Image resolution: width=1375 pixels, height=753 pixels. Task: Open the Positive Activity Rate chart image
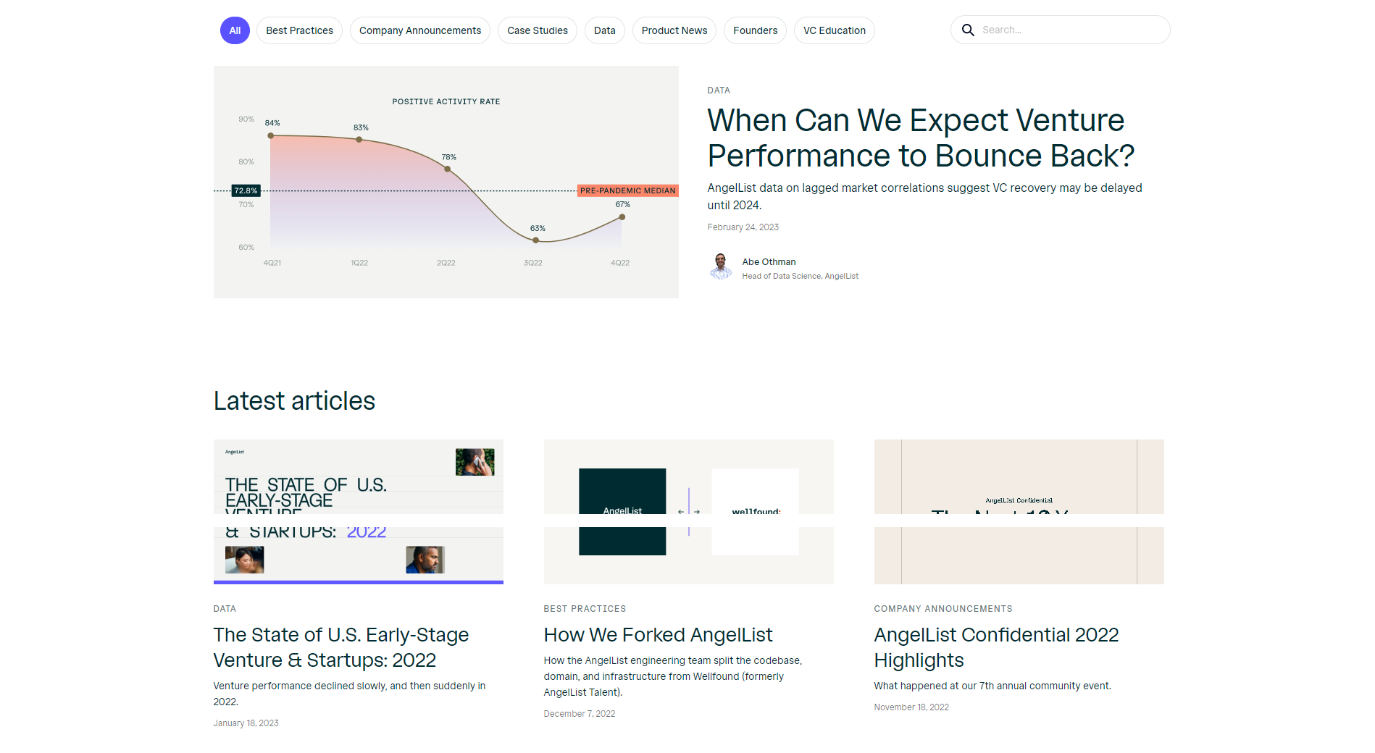click(446, 182)
